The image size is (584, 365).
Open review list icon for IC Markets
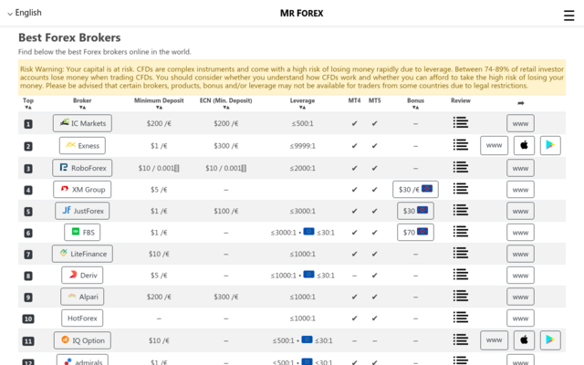pyautogui.click(x=461, y=122)
